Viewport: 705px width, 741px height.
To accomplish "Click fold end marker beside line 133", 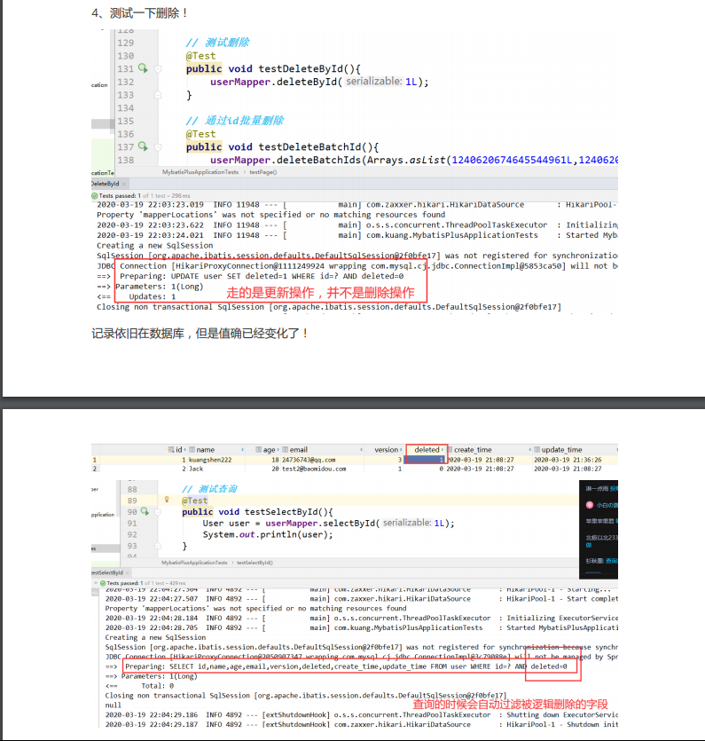I will (x=158, y=95).
